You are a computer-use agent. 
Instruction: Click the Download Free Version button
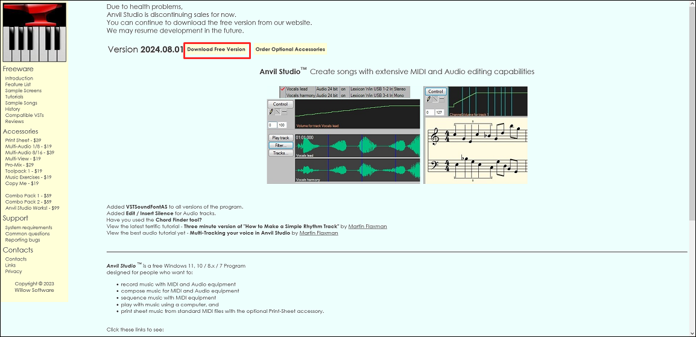[x=216, y=49]
